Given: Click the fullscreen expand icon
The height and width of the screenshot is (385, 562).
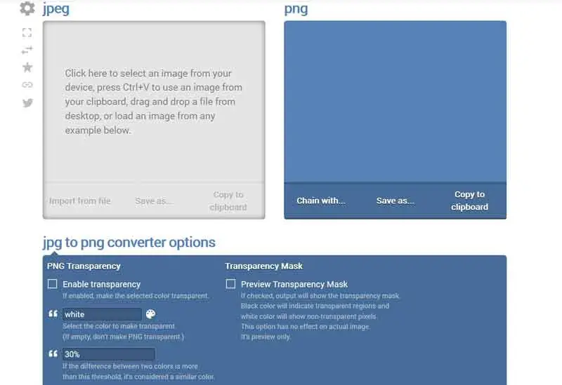Looking at the screenshot, I should [27, 32].
